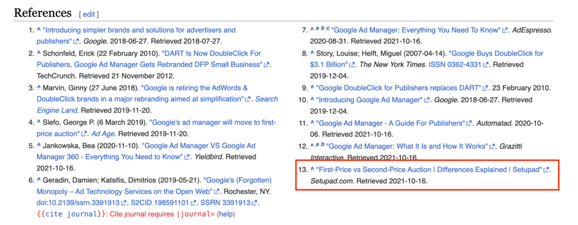Viewport: 578px width, 225px height.
Task: Click external link icon after 'Introducing Google Ad Manager'
Action: pos(427,100)
